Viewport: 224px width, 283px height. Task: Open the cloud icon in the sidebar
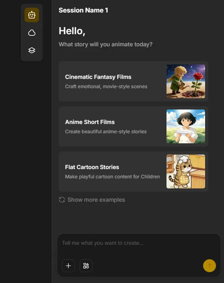pyautogui.click(x=32, y=33)
